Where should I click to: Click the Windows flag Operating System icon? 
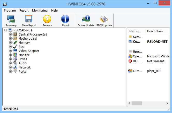[130, 56]
